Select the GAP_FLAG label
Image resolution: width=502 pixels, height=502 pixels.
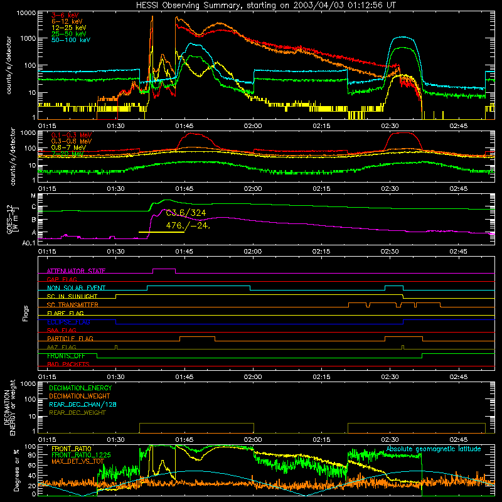61,279
